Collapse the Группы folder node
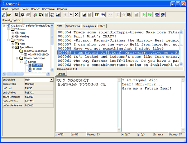 point(9,40)
